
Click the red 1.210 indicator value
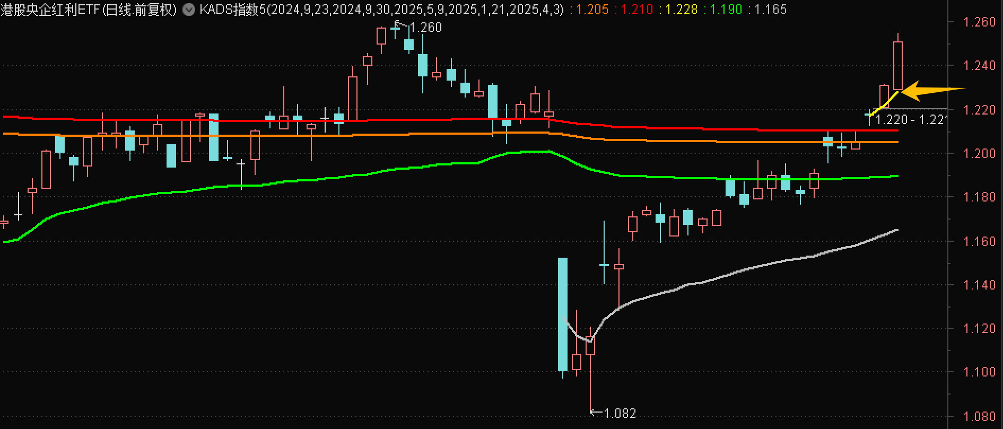(x=637, y=10)
